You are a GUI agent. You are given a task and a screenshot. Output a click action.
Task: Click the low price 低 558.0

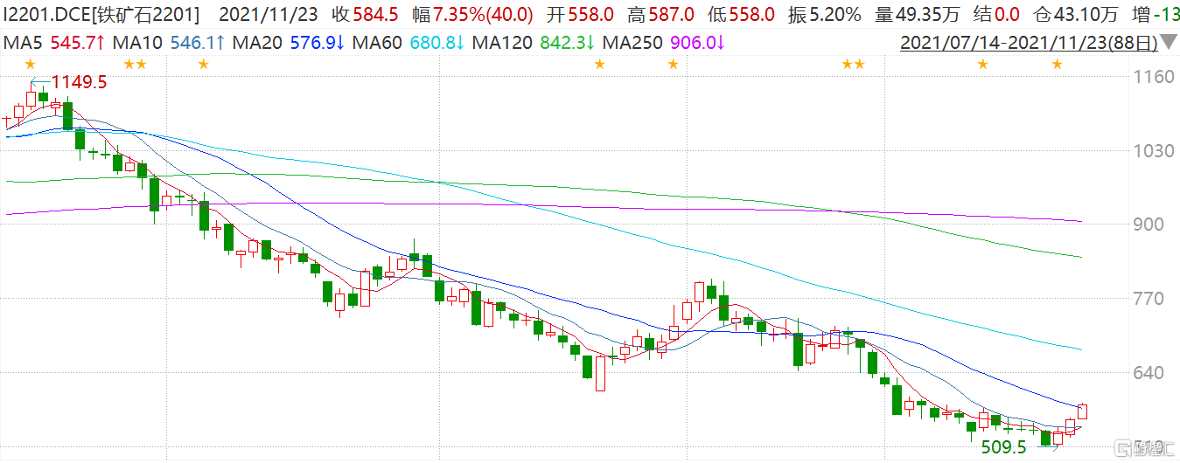click(742, 15)
